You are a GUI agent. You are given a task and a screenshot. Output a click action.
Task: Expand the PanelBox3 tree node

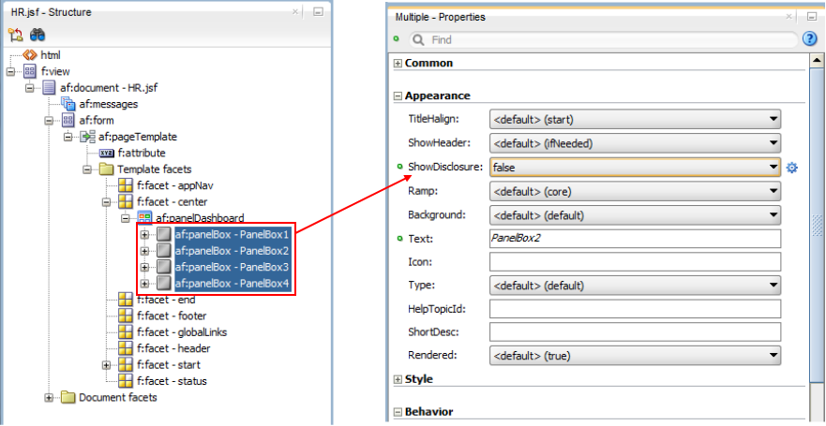click(144, 267)
